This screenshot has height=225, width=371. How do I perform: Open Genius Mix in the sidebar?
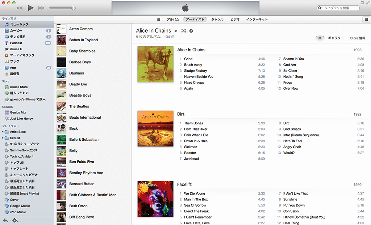pyautogui.click(x=27, y=112)
